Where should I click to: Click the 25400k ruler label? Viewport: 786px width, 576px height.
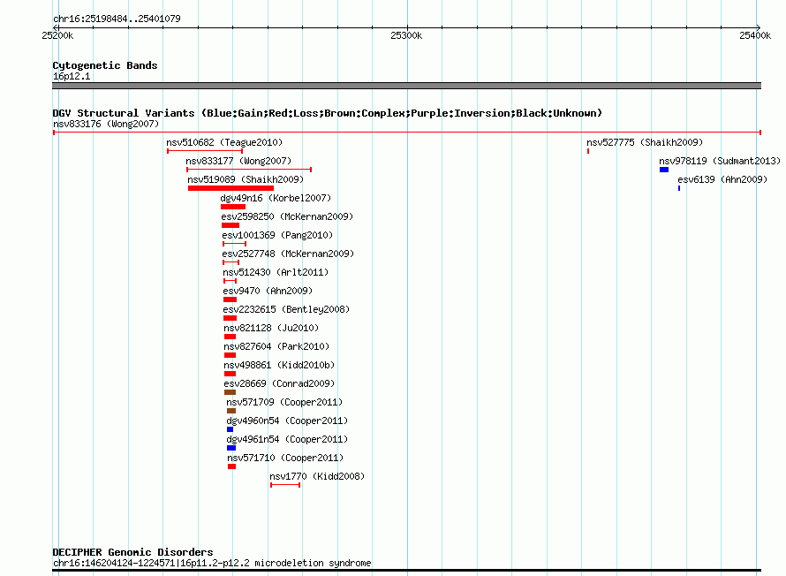(x=755, y=35)
